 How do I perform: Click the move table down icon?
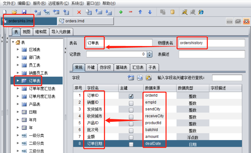tap(109, 12)
